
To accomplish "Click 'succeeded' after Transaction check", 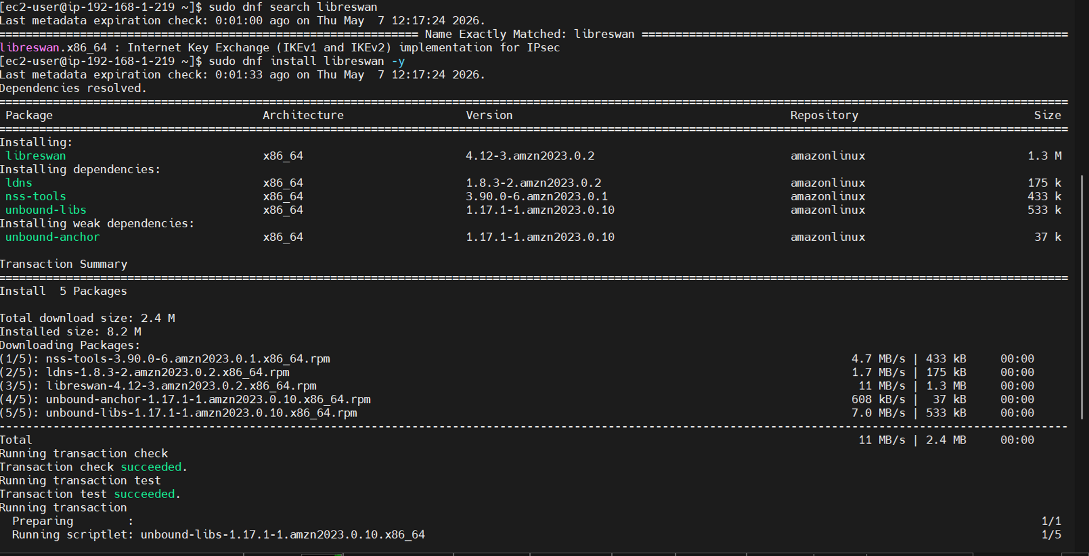I will 151,467.
